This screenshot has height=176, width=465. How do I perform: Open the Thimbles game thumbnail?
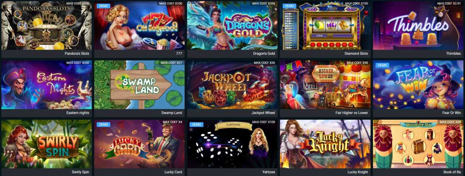(x=418, y=25)
